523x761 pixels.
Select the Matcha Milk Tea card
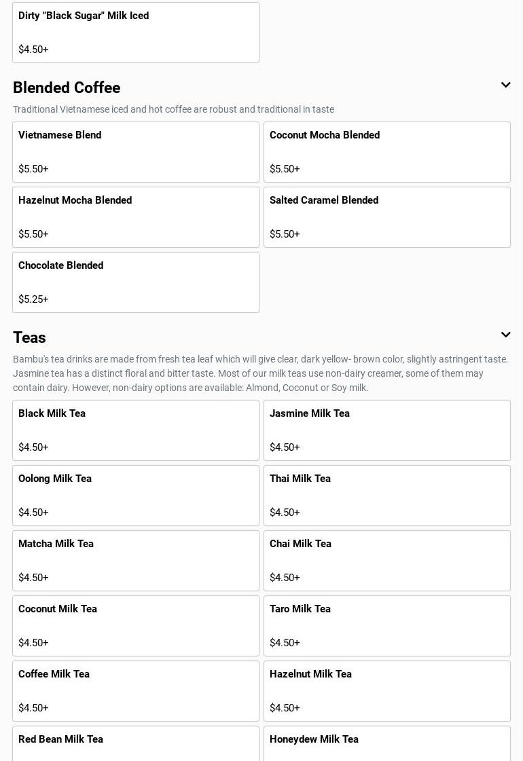pos(136,561)
